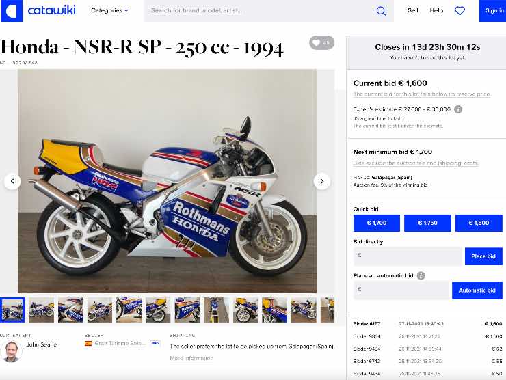Open favorites via the header heart icon
Screen dimensions: 506x380
coord(460,11)
